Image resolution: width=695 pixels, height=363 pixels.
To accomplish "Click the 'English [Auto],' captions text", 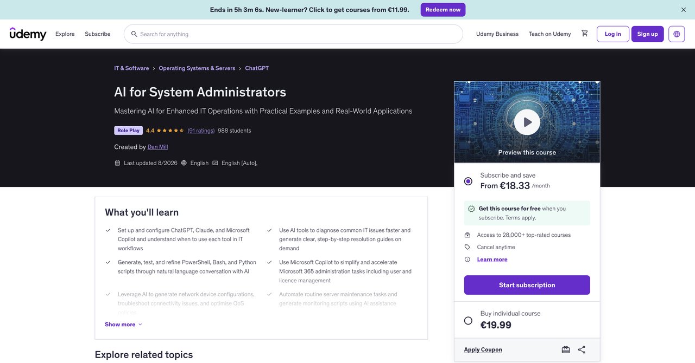I will (239, 163).
